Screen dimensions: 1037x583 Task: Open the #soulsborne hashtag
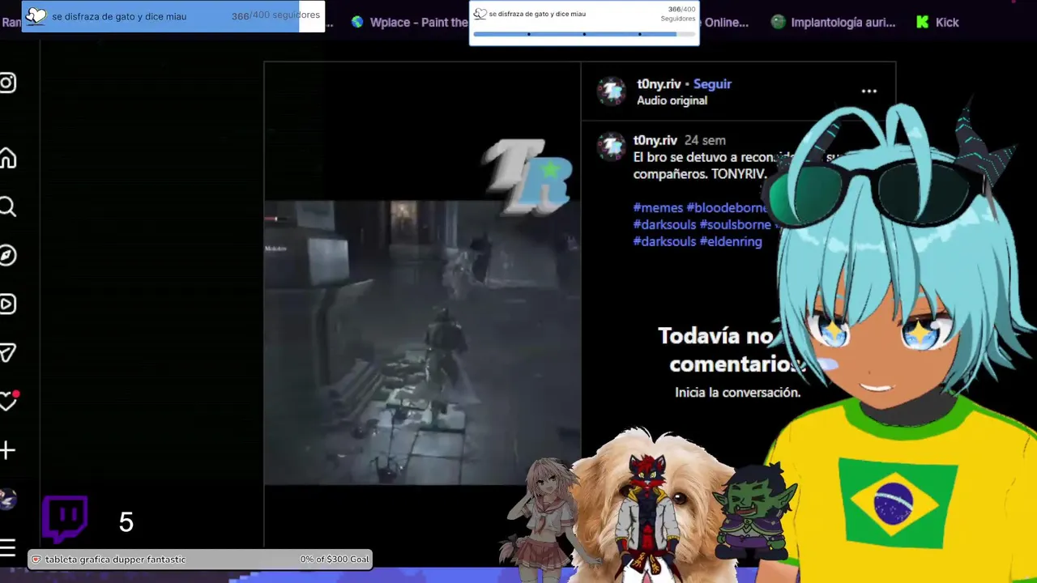[x=735, y=224]
